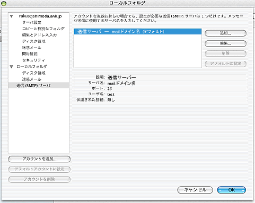Open 開封確認 settings
Image resolution: width=255 pixels, height=203 pixels.
point(30,54)
